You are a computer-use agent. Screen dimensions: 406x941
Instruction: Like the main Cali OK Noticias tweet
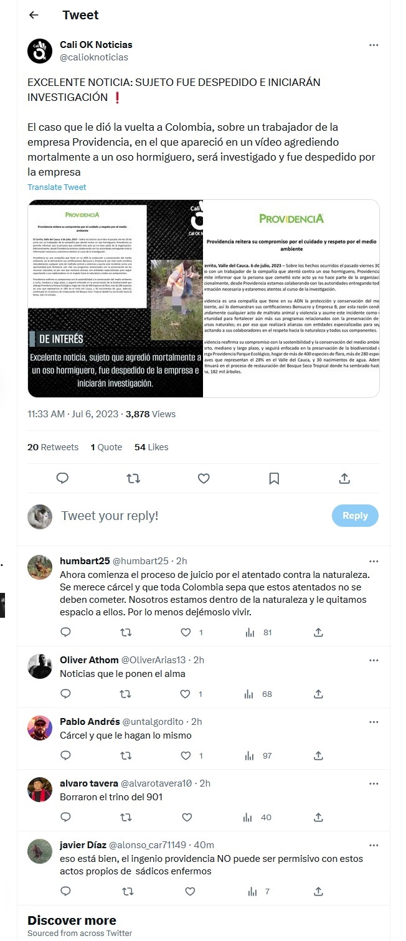[203, 478]
